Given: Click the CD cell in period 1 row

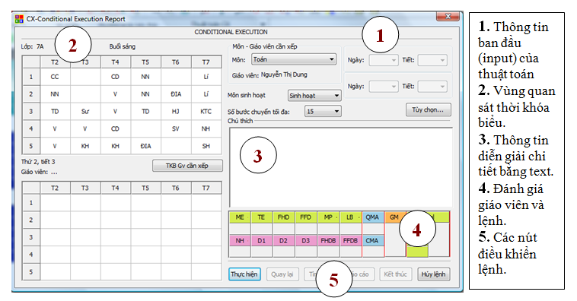Looking at the screenshot, I should point(115,77).
